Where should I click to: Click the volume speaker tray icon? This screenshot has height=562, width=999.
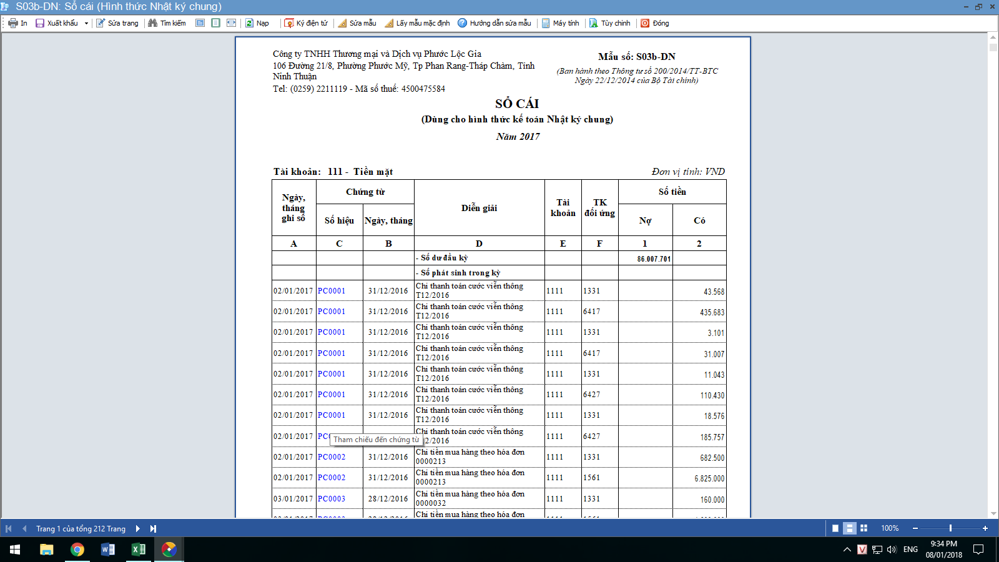coord(892,550)
